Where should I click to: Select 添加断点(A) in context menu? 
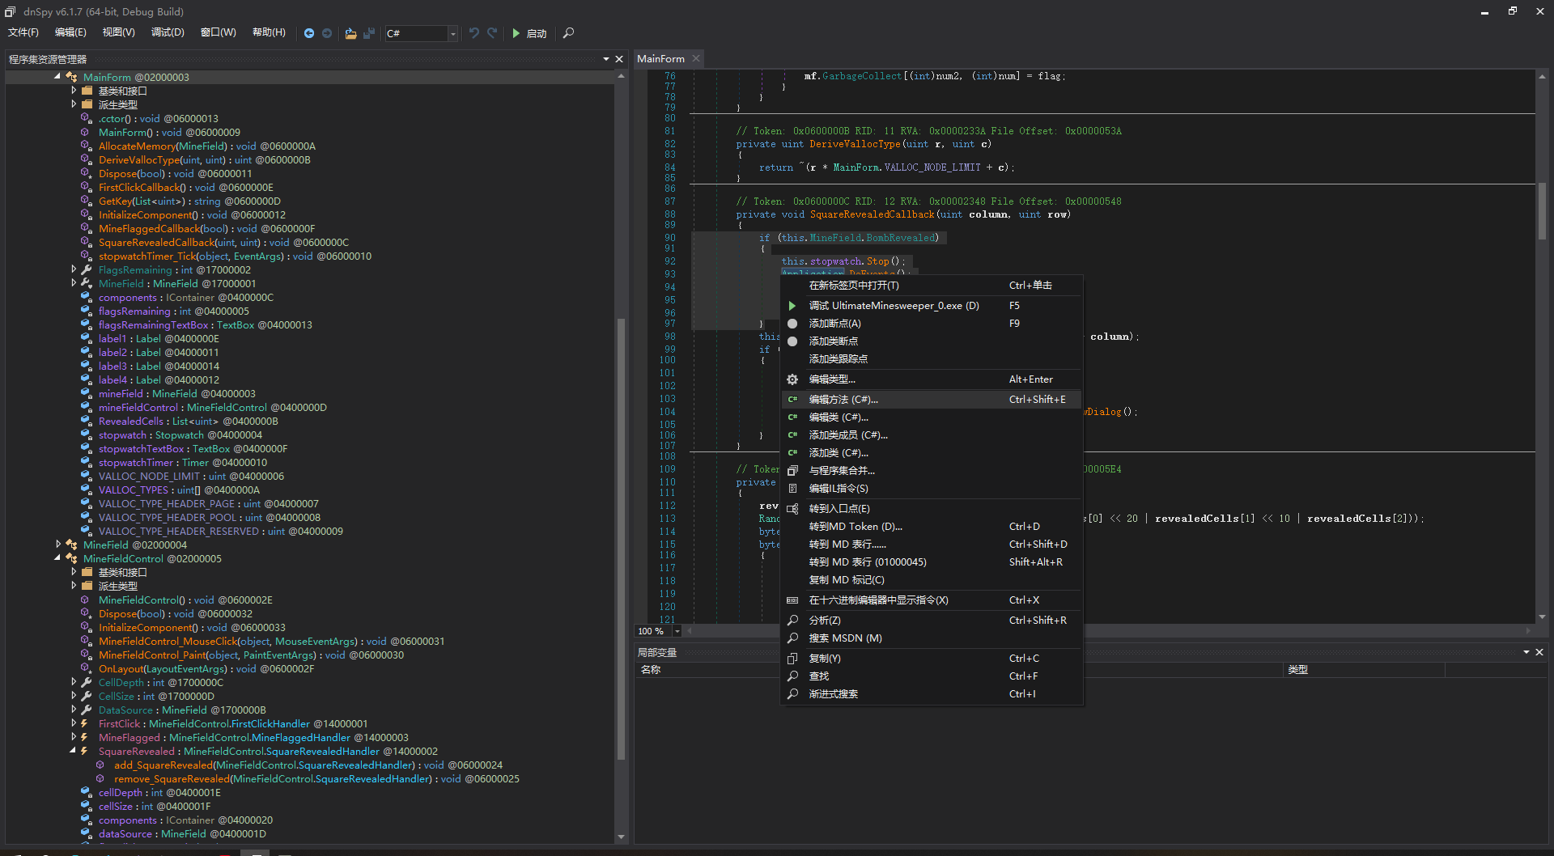click(x=834, y=324)
